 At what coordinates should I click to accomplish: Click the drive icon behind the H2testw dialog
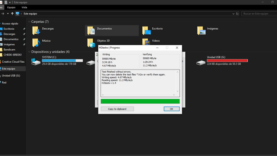click(x=91, y=63)
